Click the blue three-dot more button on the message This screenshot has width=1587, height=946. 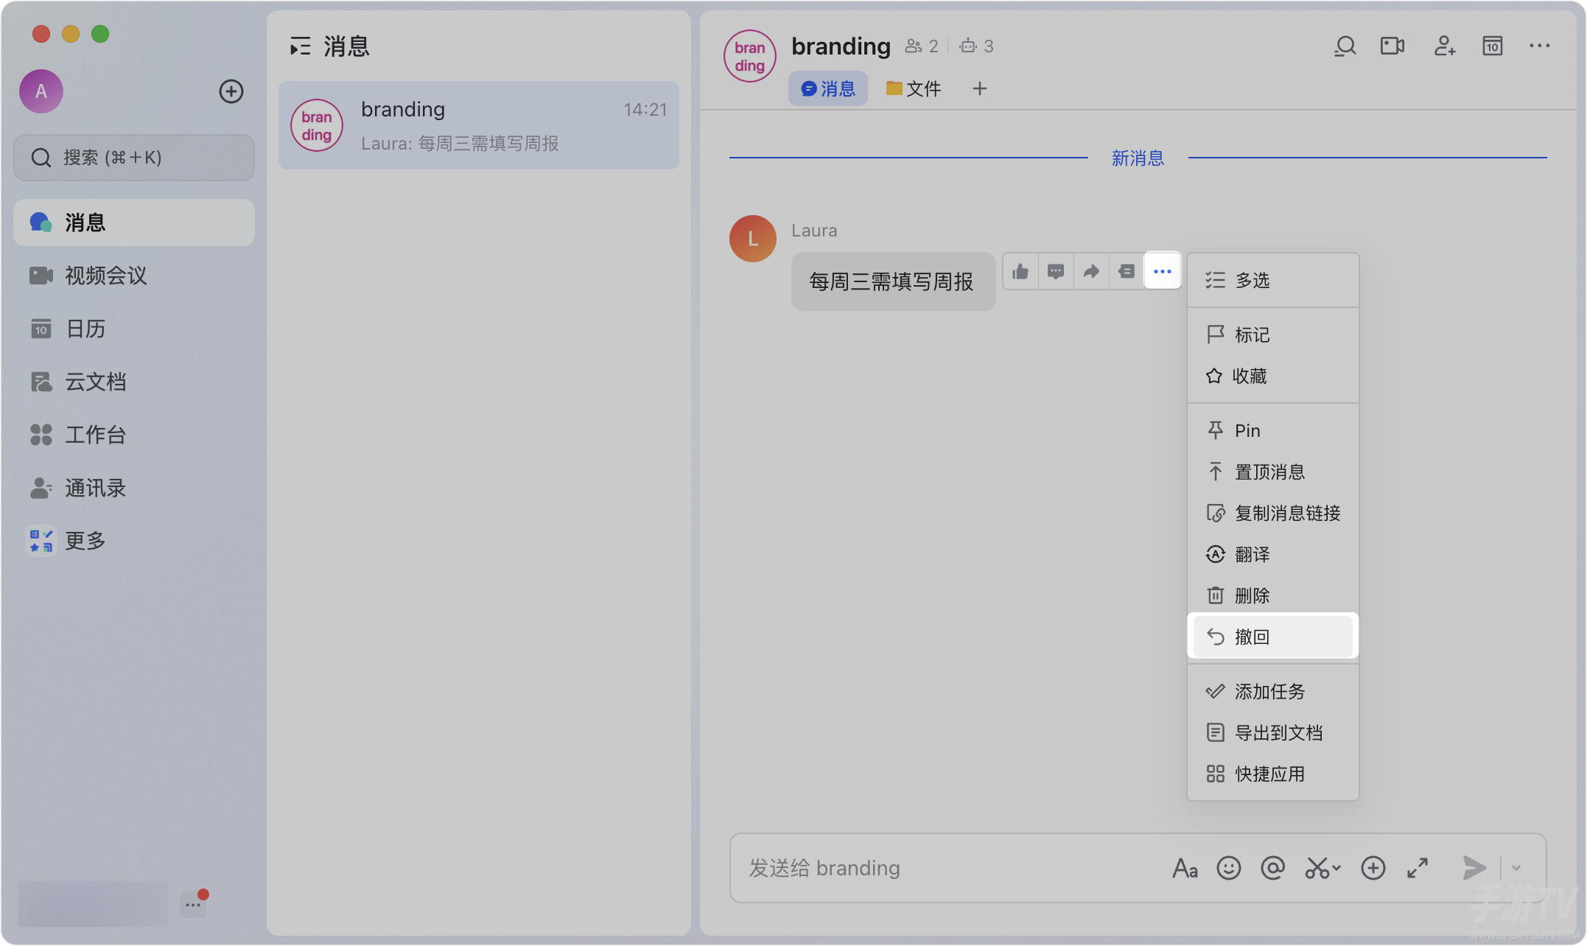click(x=1163, y=271)
